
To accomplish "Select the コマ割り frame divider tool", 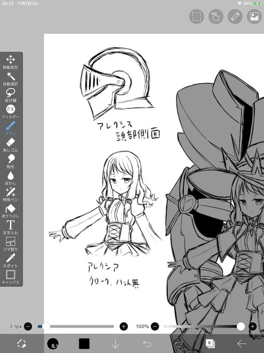I will click(10, 244).
